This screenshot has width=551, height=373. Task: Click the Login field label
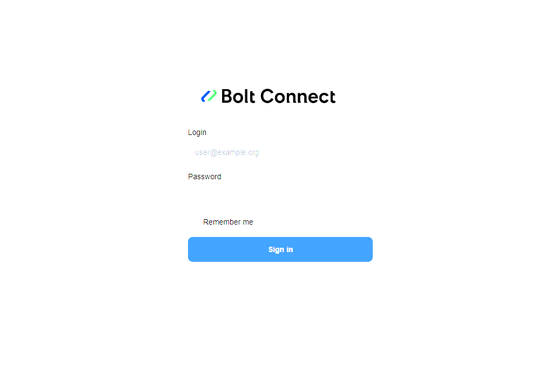197,132
